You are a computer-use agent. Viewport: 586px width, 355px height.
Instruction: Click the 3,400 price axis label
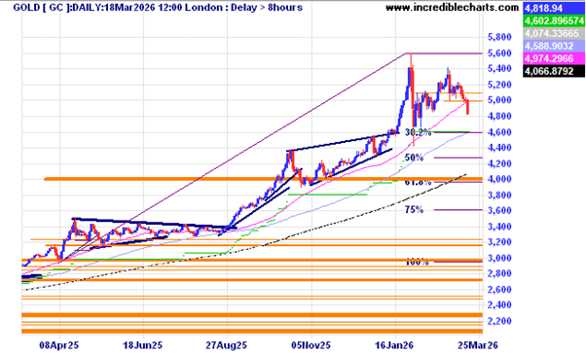499,227
